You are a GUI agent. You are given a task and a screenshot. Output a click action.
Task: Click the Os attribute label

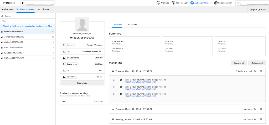click(68, 70)
